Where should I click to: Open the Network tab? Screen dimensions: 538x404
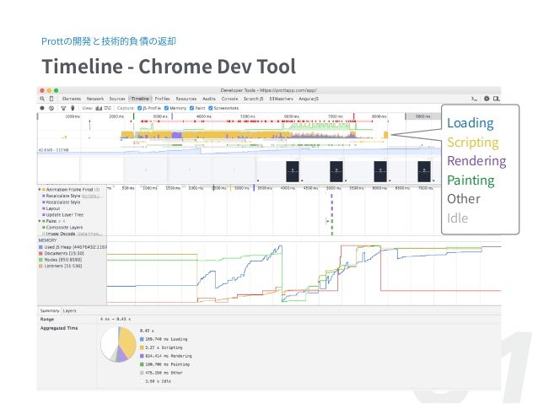pos(95,99)
